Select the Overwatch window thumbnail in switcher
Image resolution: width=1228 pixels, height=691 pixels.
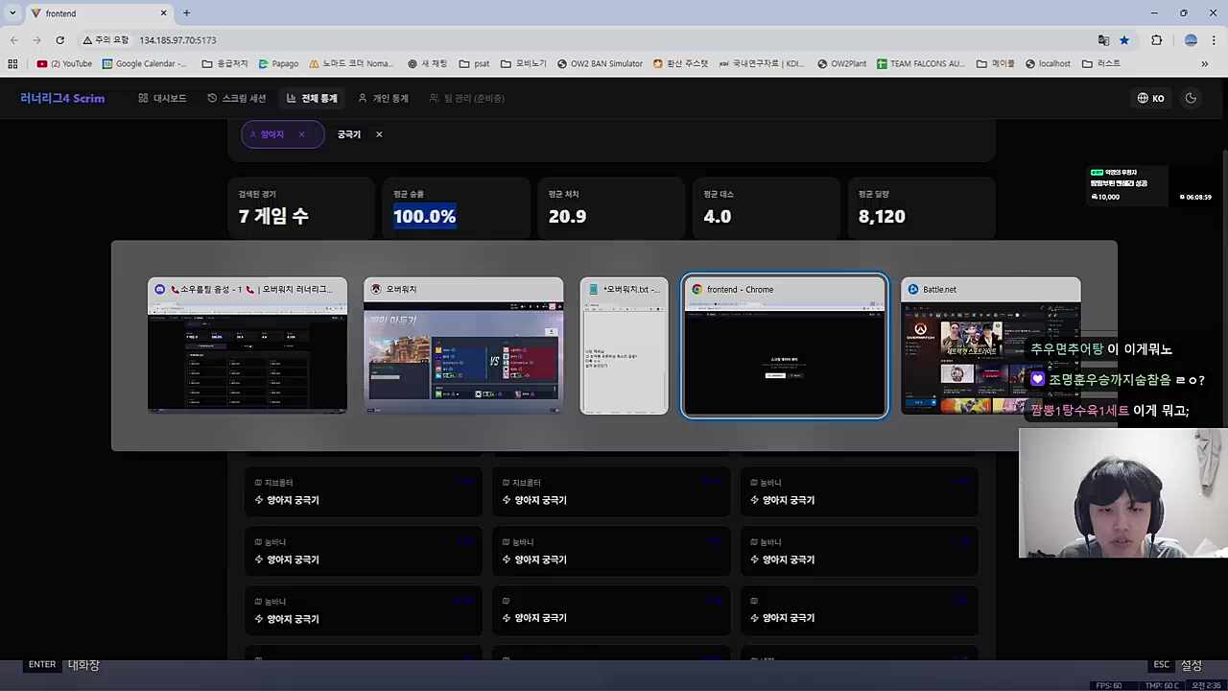click(x=463, y=347)
